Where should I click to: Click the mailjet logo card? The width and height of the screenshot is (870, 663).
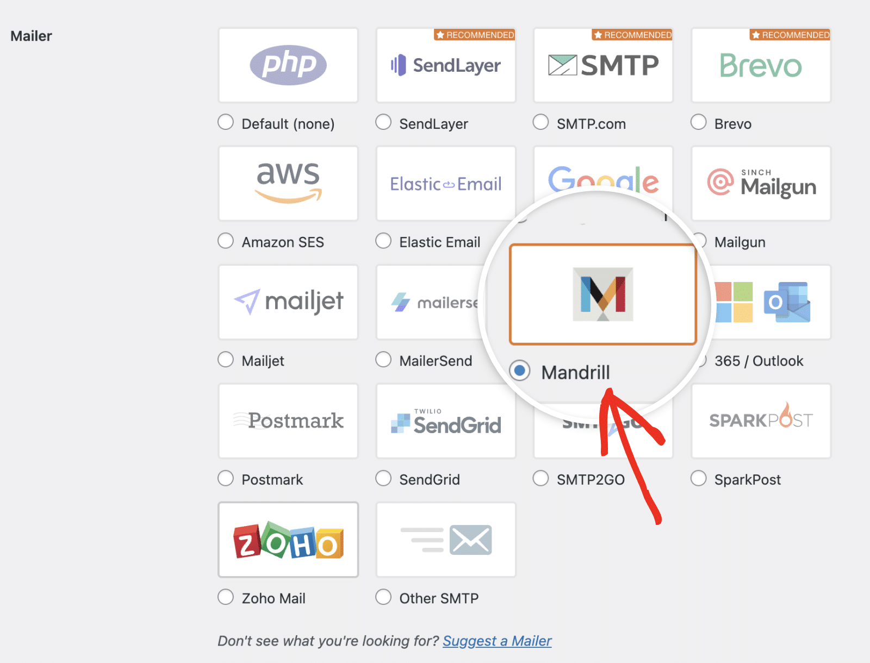pos(288,302)
